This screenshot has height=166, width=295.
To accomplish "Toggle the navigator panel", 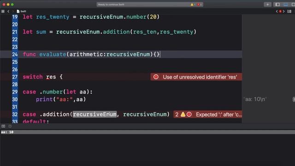I will 277,5.
